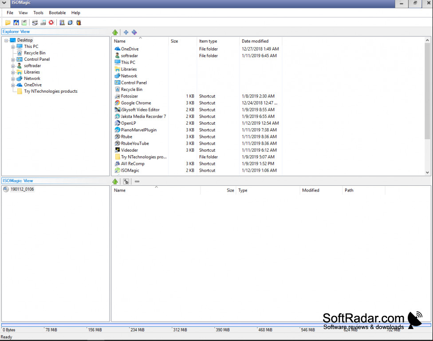Expand the Network tree node
The image size is (433, 341).
[x=13, y=78]
